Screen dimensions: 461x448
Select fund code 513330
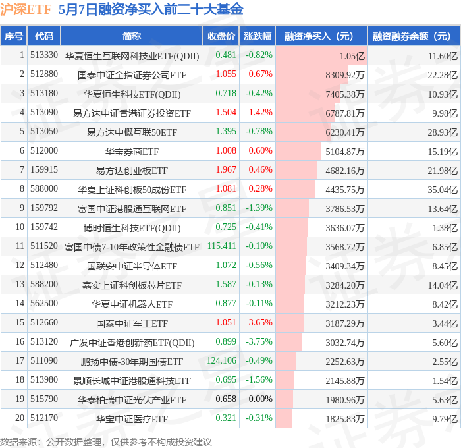[x=44, y=55]
